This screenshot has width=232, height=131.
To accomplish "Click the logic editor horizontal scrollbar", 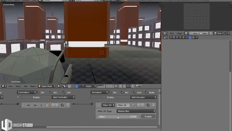I will (x=101, y=127).
